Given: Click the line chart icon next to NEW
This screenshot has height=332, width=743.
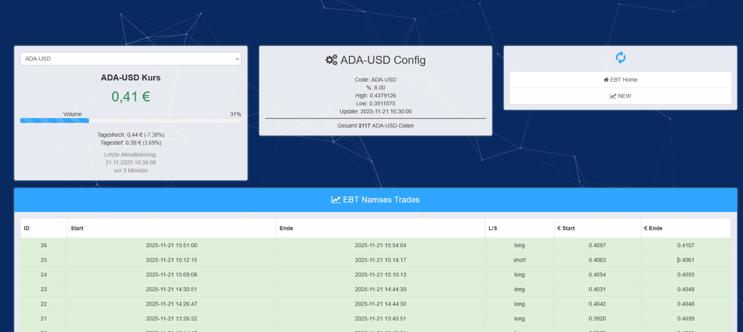Looking at the screenshot, I should click(x=613, y=96).
